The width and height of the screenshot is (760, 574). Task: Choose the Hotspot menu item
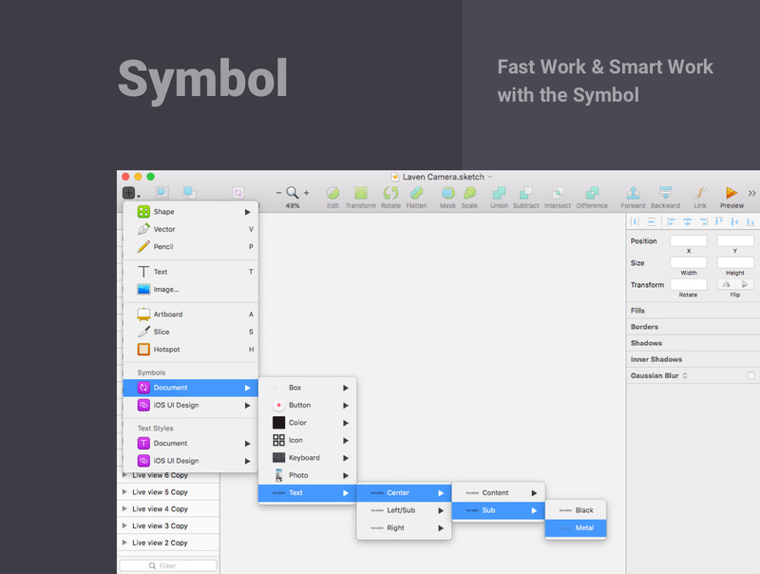pyautogui.click(x=191, y=349)
